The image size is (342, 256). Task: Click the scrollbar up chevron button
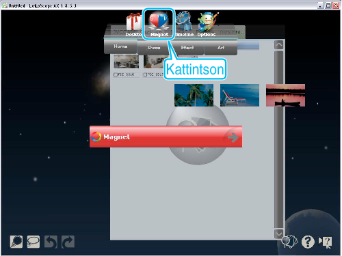tap(279, 45)
